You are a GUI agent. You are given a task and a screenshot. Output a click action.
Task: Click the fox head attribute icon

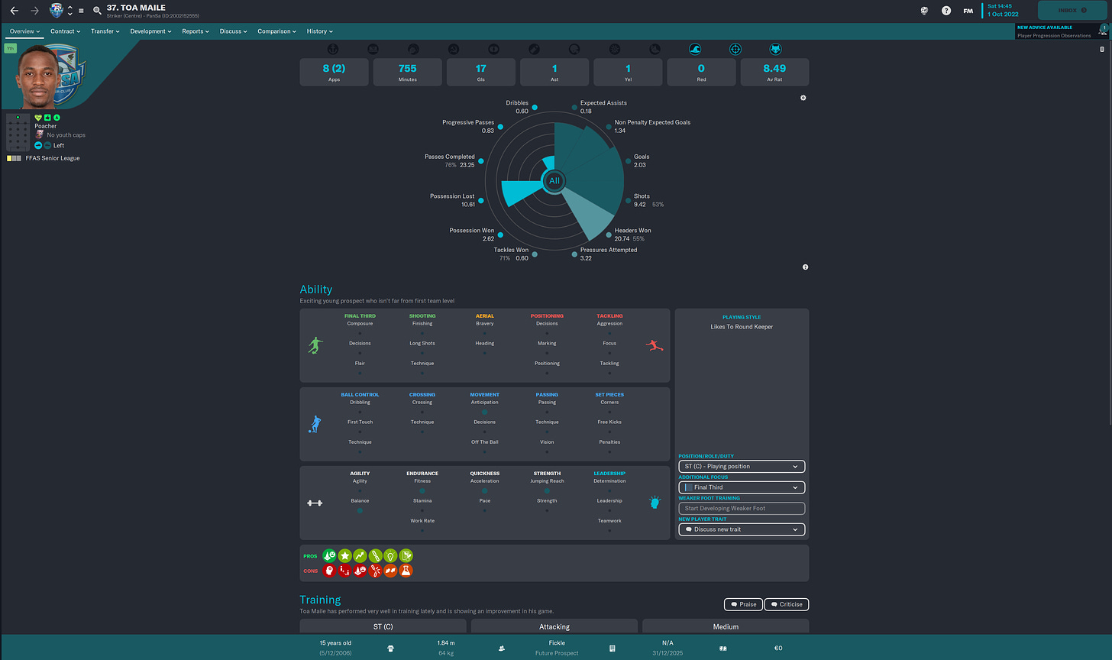tap(775, 49)
